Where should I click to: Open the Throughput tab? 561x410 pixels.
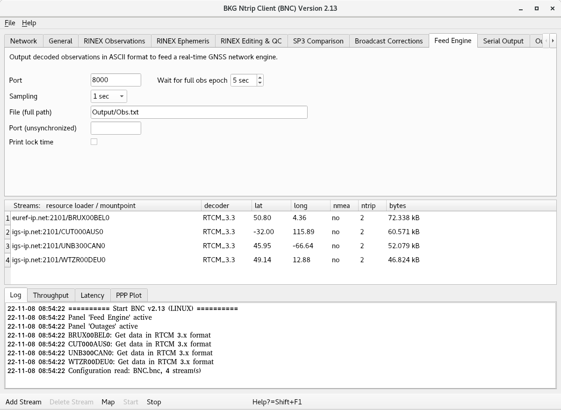point(50,295)
